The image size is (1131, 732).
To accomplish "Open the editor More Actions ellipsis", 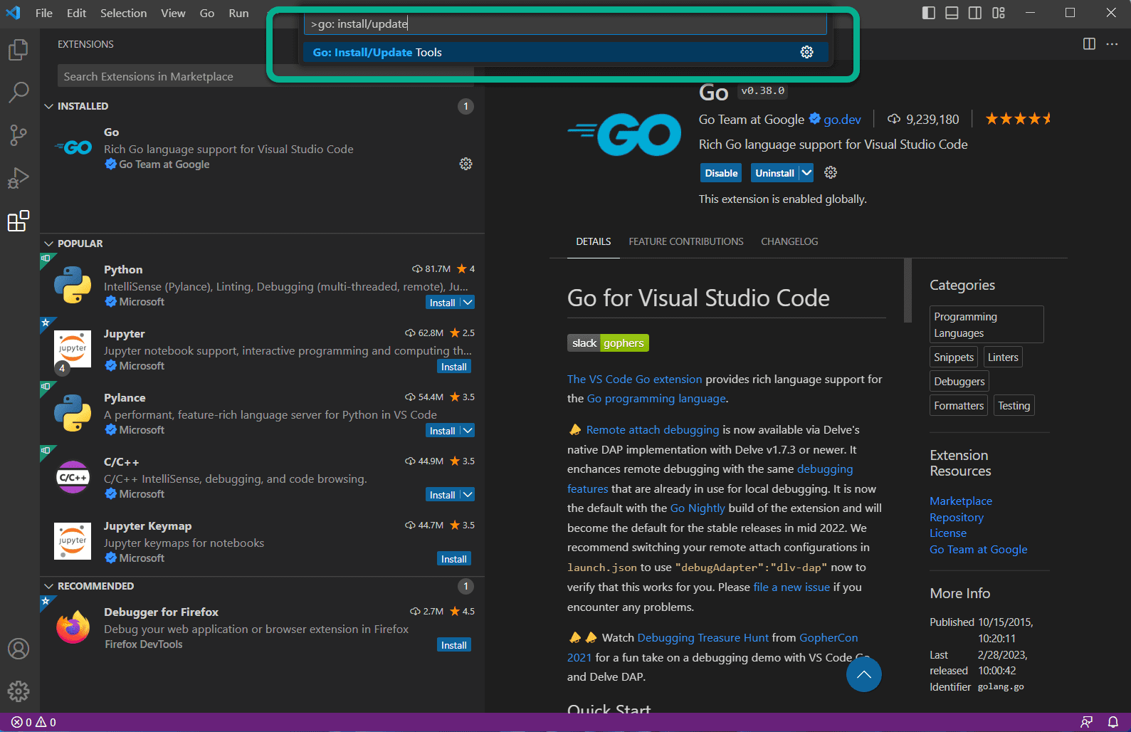I will pyautogui.click(x=1112, y=44).
